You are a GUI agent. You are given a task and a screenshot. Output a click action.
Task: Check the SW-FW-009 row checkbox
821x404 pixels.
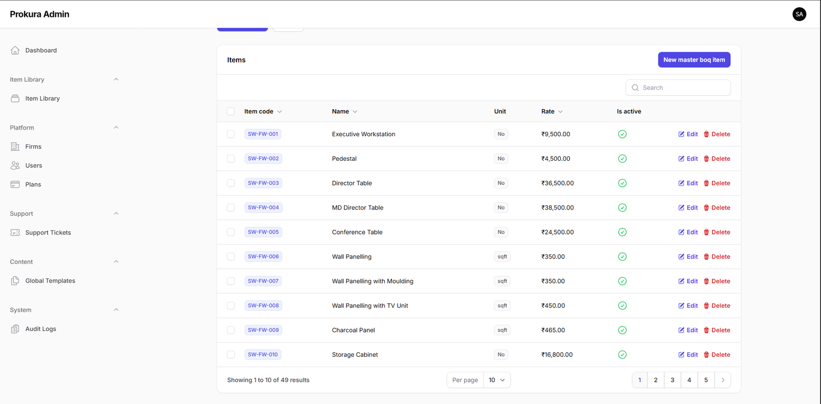point(231,330)
